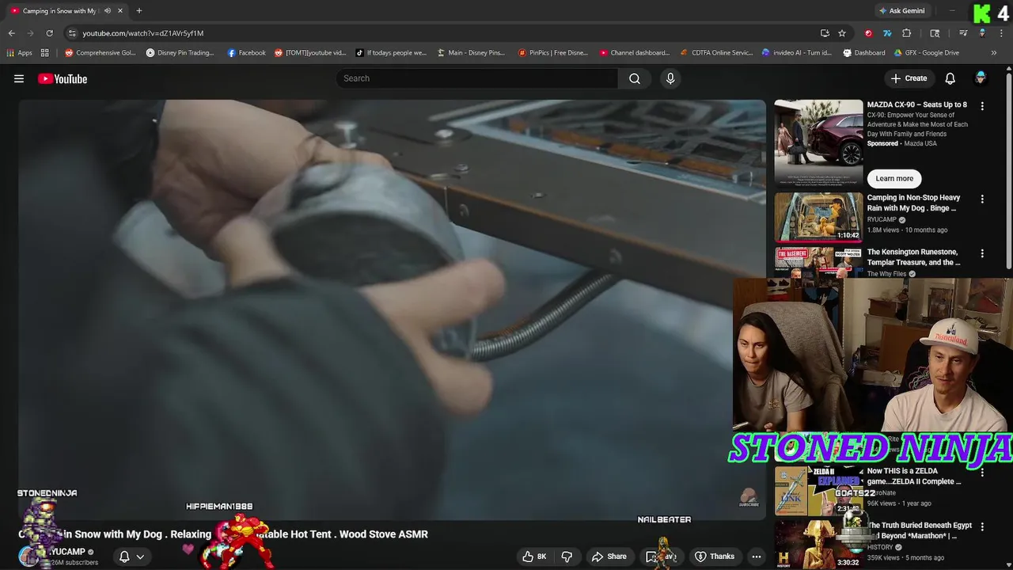
Task: Bookmark this page with the star icon
Action: coord(842,33)
